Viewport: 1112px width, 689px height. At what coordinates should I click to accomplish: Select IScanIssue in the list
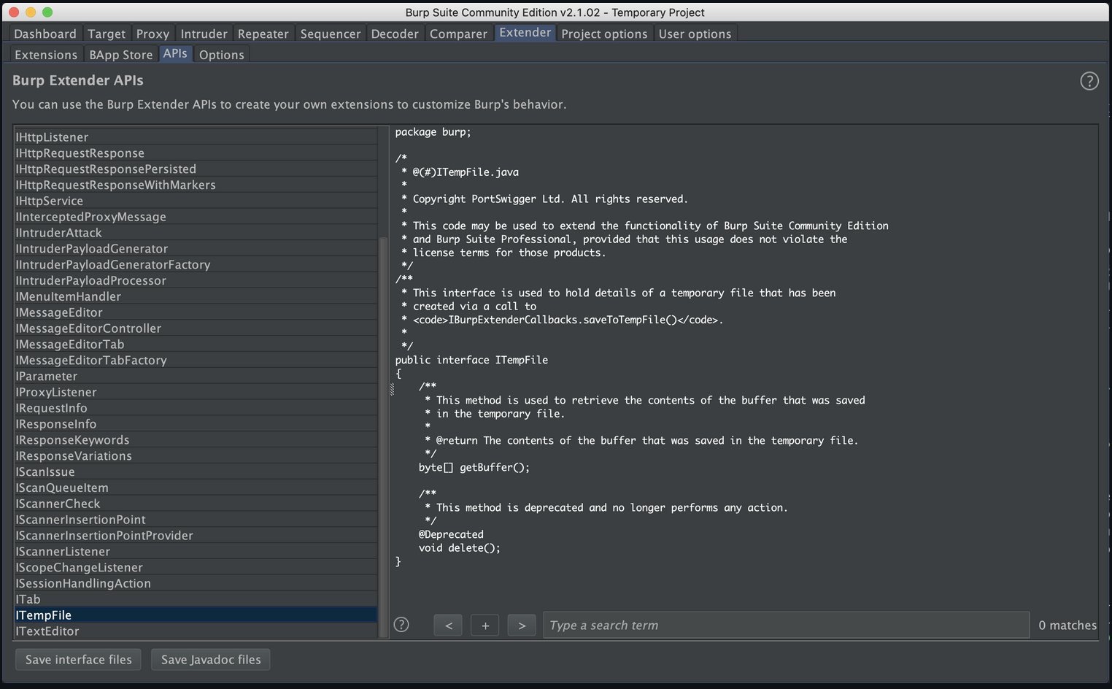point(196,472)
